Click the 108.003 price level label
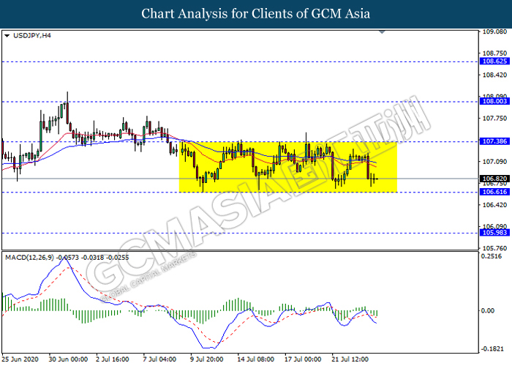512x366 pixels. [494, 101]
